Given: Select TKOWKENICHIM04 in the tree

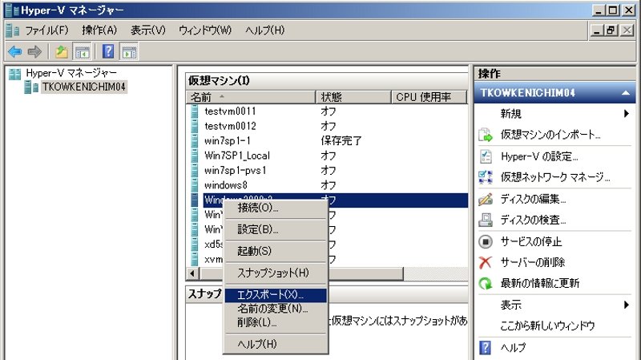Looking at the screenshot, I should point(84,87).
